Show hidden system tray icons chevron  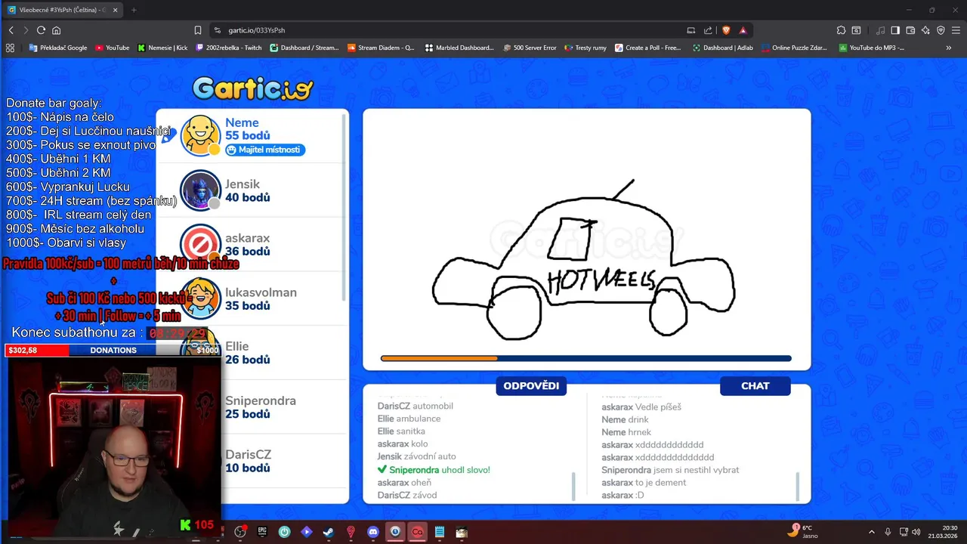click(871, 532)
